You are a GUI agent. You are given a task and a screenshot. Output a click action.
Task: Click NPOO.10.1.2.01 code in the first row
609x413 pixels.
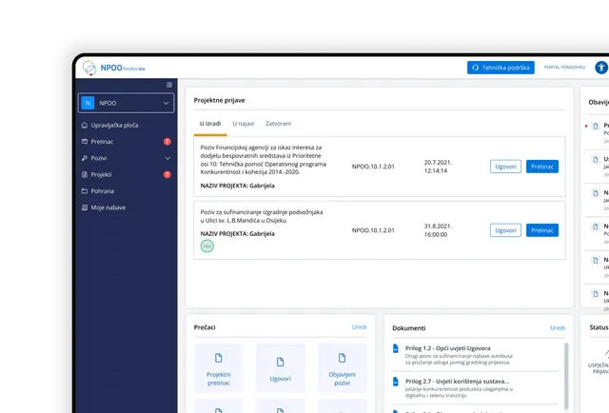373,167
